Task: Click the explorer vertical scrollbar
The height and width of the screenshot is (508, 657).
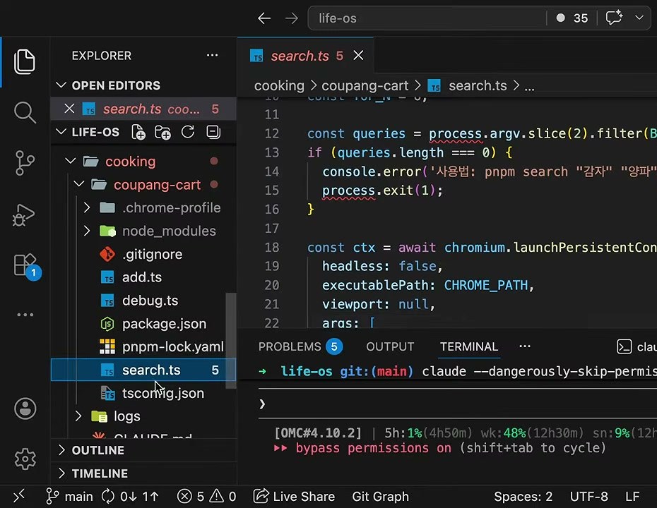Action: (230, 340)
